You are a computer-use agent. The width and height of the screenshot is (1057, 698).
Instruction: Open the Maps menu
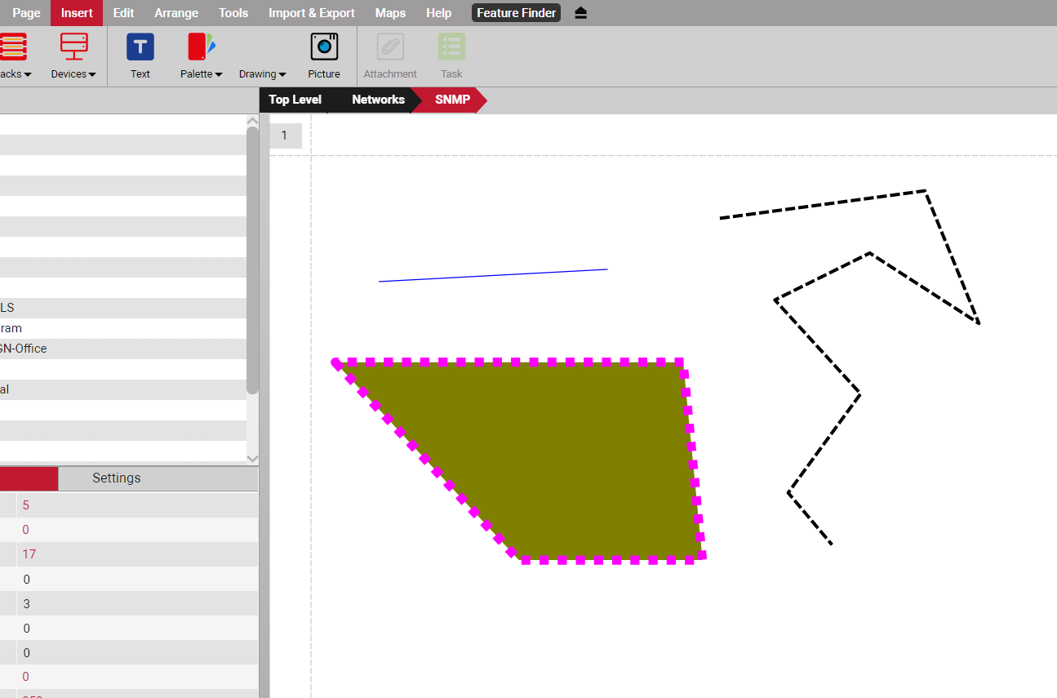(x=390, y=13)
